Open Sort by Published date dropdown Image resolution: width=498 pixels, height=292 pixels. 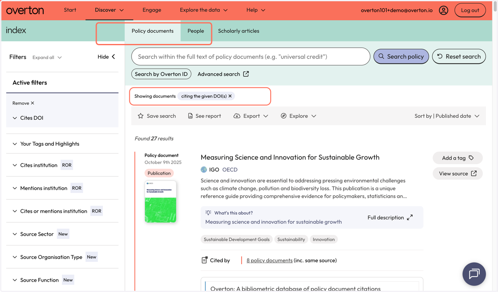447,116
